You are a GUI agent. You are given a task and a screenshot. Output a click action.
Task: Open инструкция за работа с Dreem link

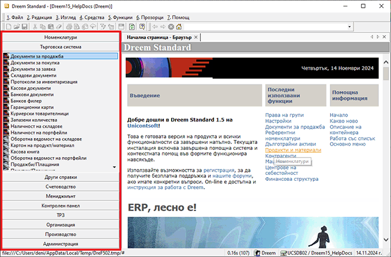165,187
